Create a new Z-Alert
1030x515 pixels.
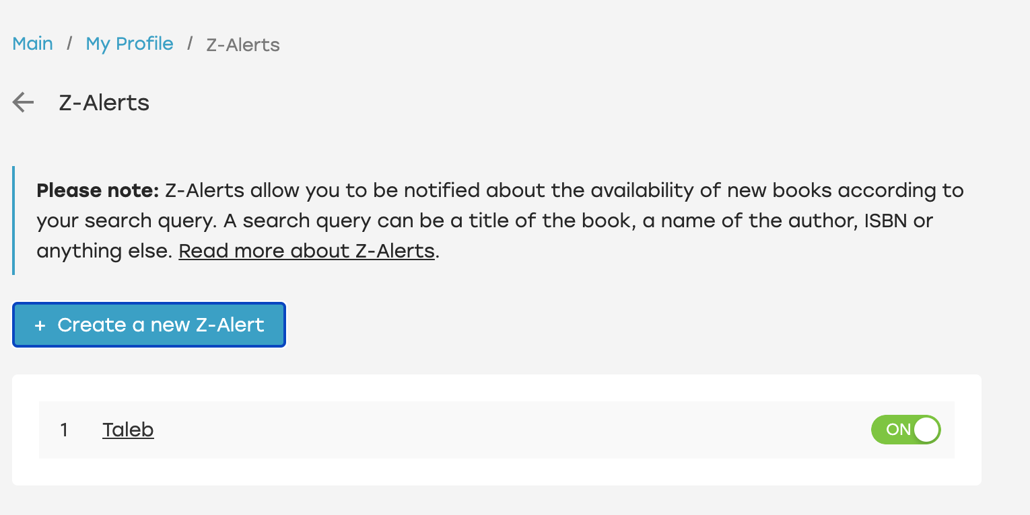coord(149,325)
